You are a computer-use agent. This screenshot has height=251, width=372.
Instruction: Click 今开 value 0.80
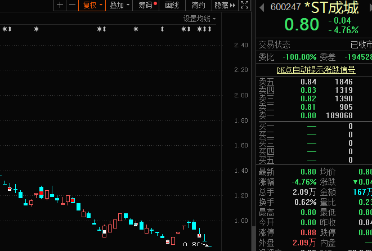point(308,222)
